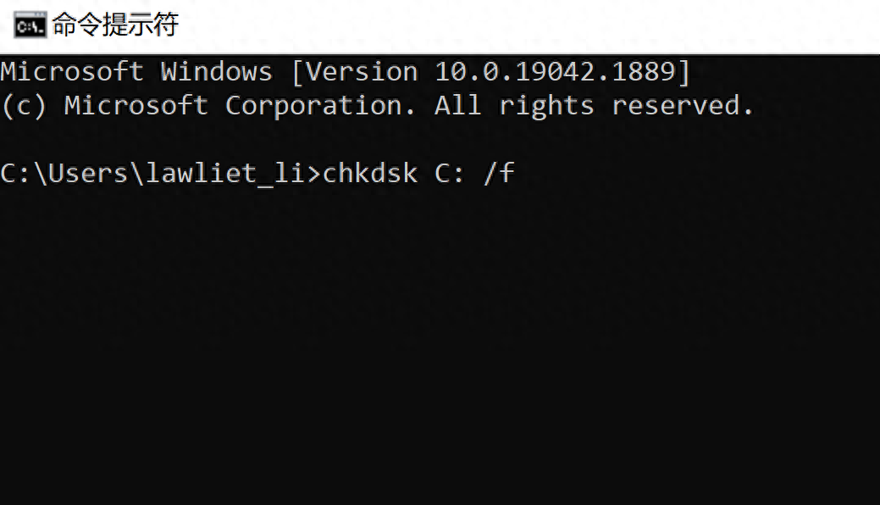This screenshot has width=880, height=505.
Task: Click the version number 10.0.19042.1889
Action: (555, 72)
